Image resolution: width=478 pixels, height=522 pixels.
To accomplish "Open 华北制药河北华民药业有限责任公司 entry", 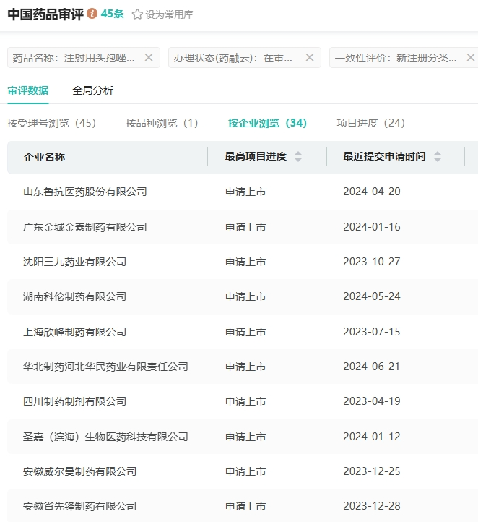I will coord(105,367).
